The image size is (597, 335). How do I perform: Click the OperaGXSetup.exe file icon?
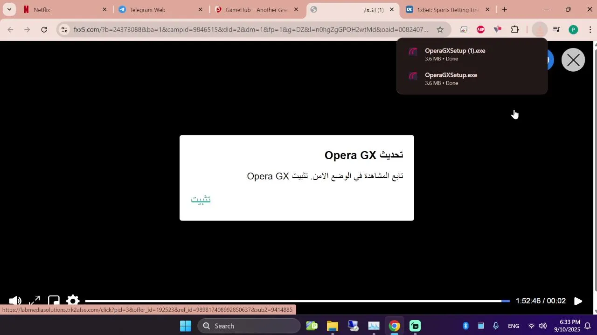pyautogui.click(x=413, y=76)
